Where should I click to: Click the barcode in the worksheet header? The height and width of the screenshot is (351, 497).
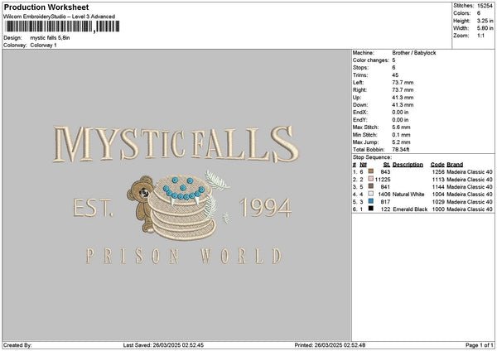[x=62, y=26]
